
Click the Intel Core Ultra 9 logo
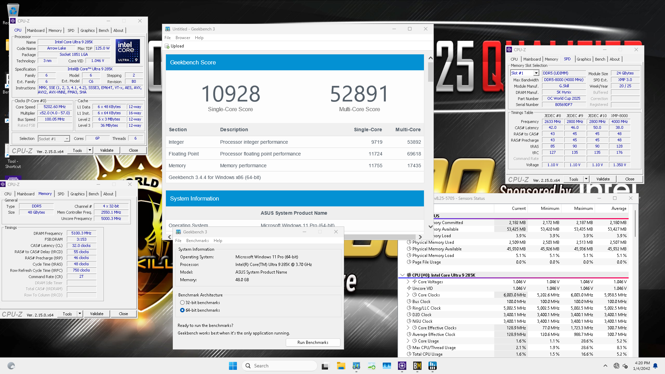[128, 51]
